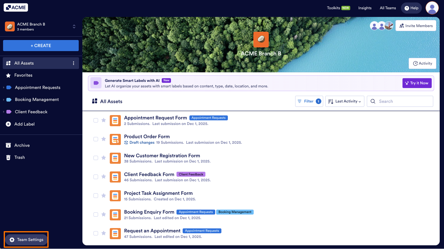Open Team Settings

pyautogui.click(x=26, y=240)
